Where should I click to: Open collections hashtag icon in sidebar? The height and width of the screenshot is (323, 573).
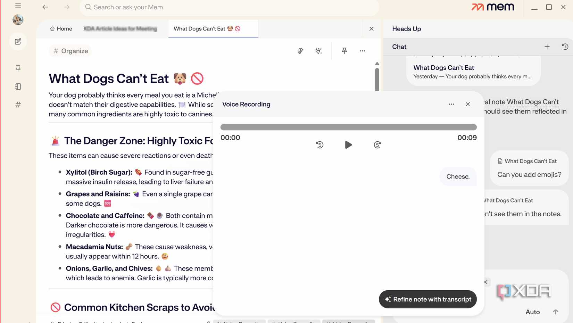coord(18,105)
